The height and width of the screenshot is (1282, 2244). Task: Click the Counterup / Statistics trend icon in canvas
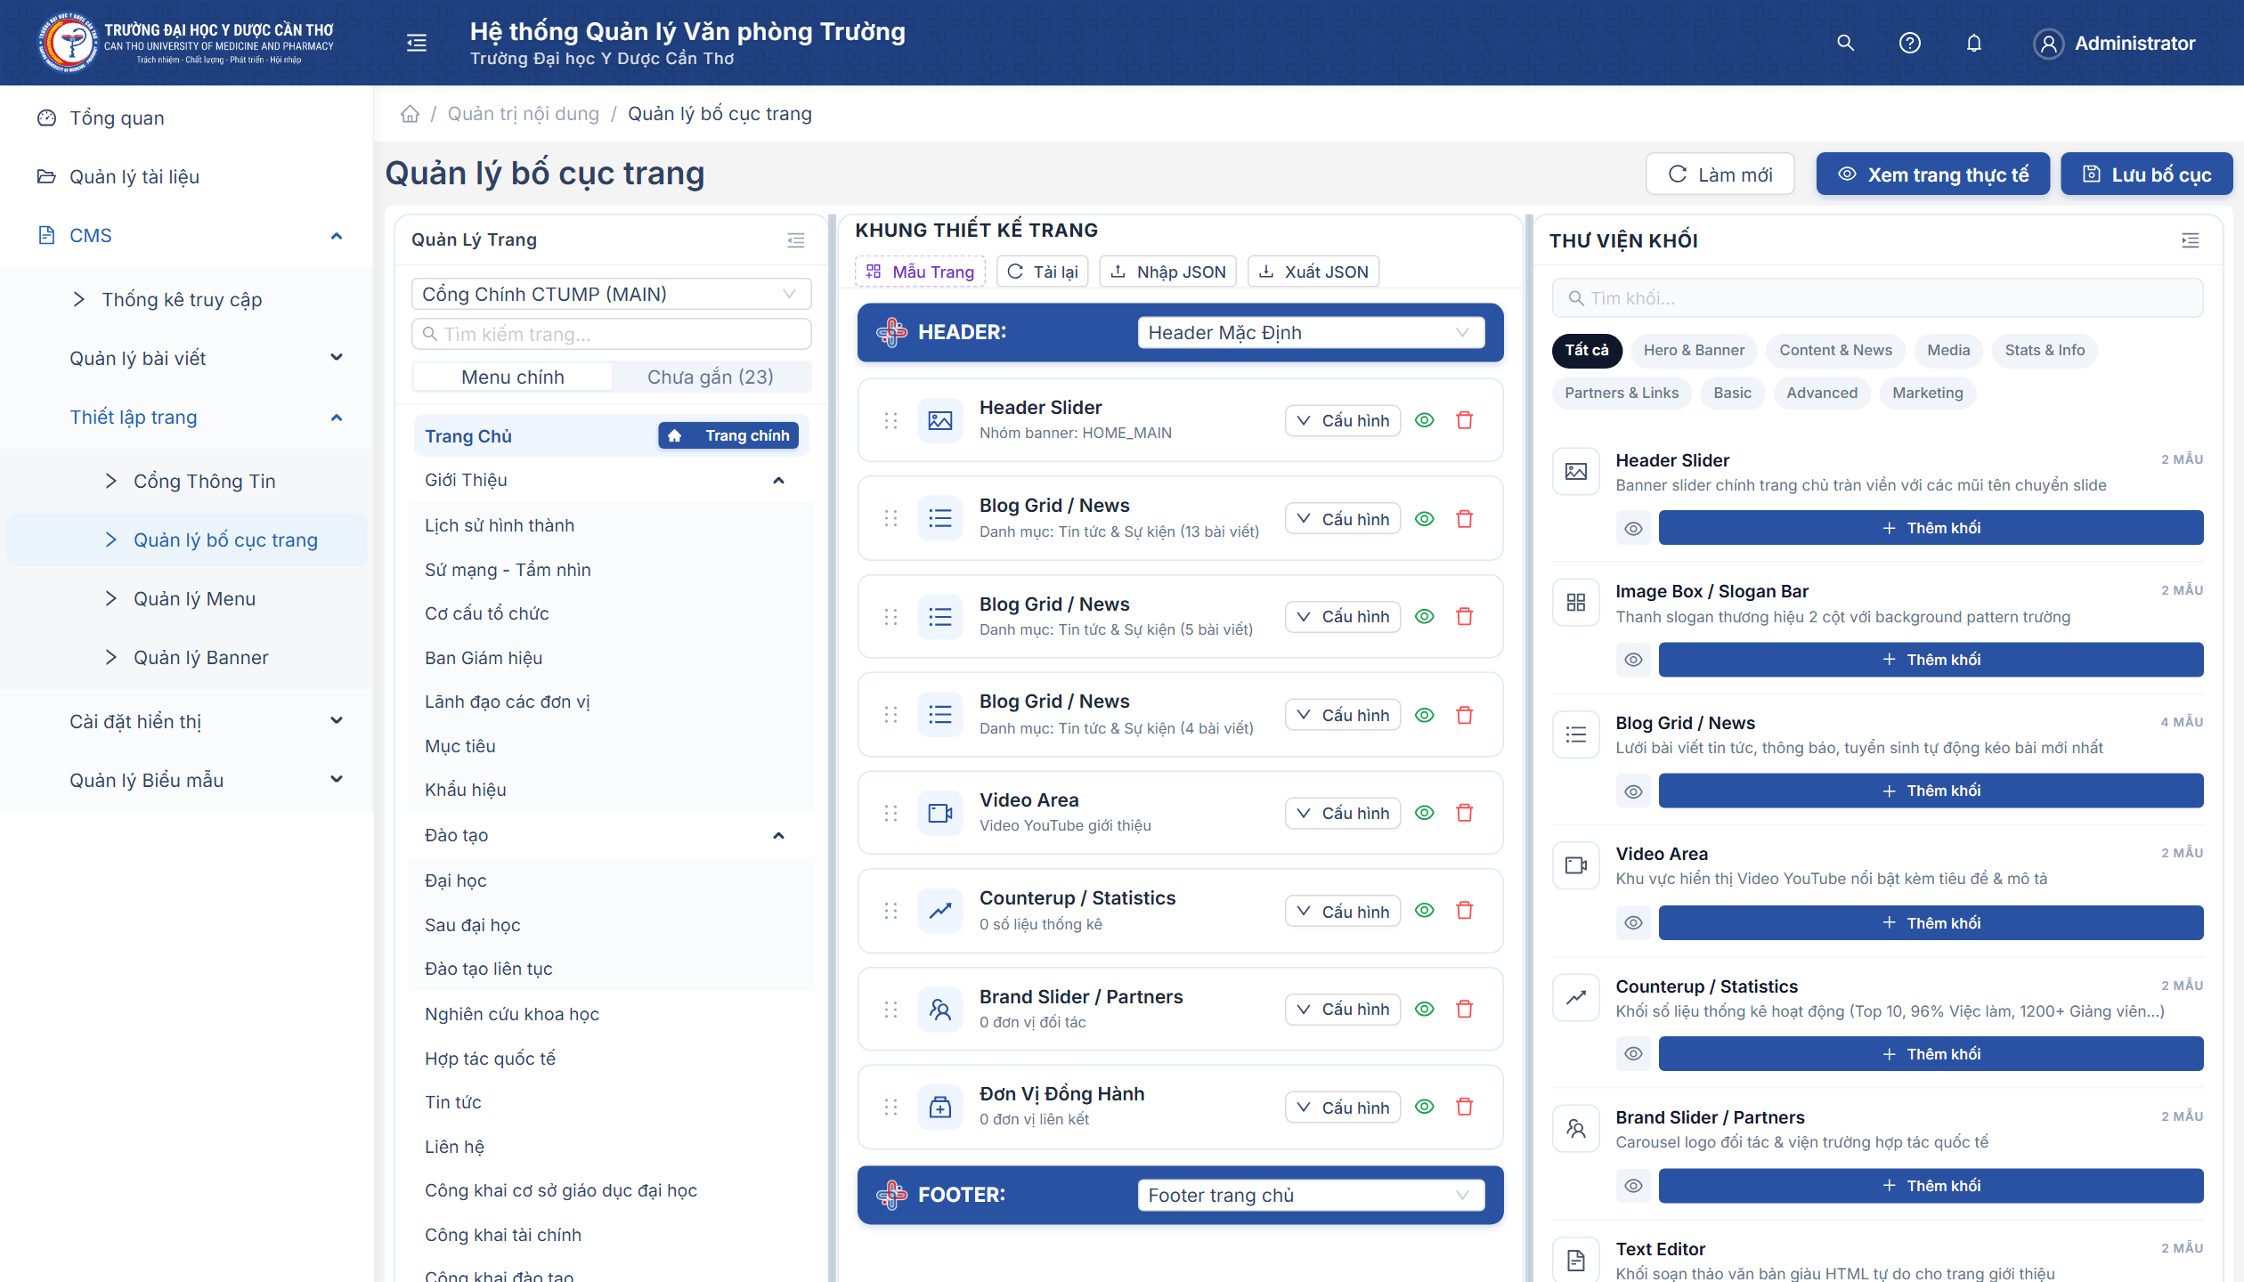940,911
